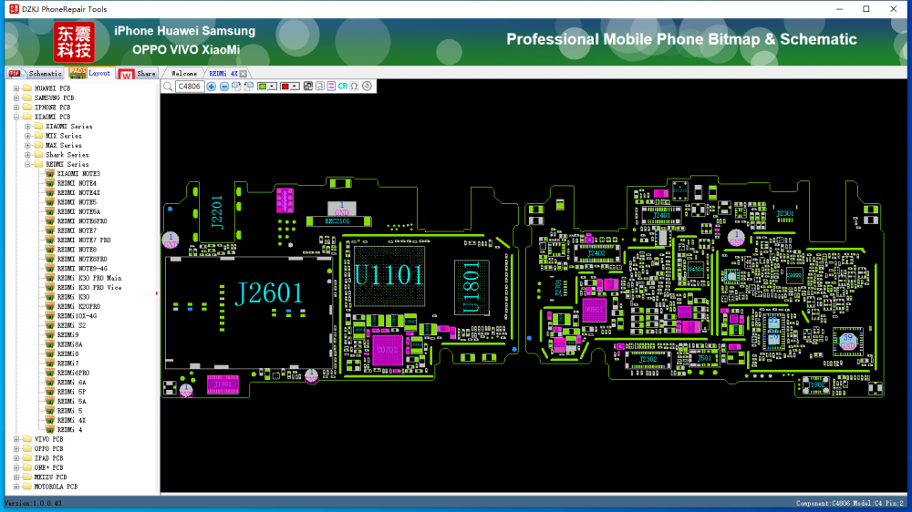This screenshot has height=512, width=912.
Task: Click the gray page icon in toolbar
Action: point(320,87)
